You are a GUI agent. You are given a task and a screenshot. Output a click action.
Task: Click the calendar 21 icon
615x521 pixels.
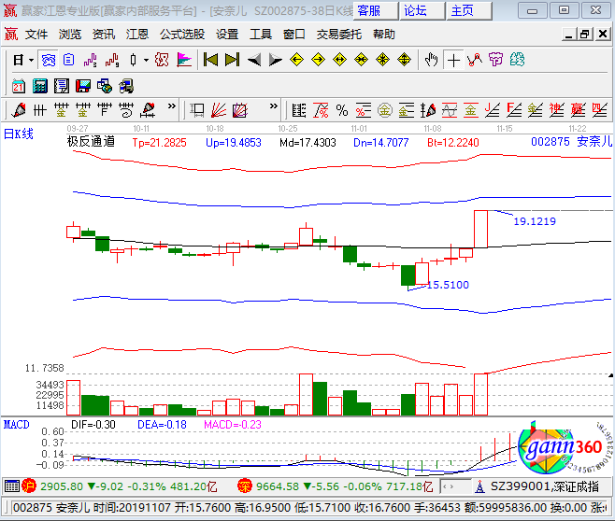[x=19, y=86]
